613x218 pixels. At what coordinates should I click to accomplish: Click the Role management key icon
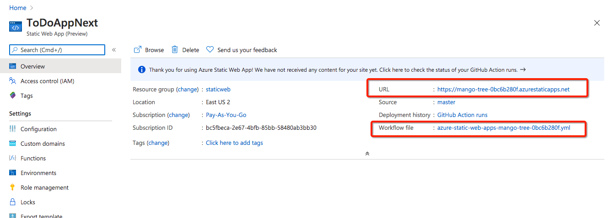[x=13, y=187]
